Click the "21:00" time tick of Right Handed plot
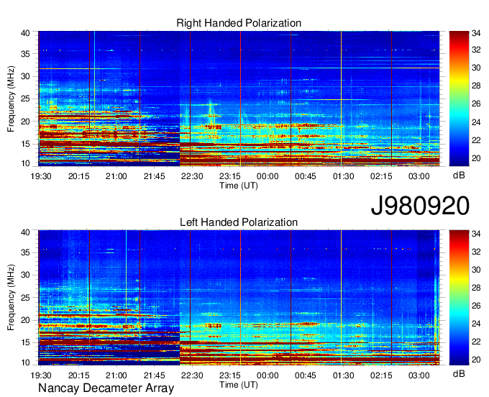489x397 pixels. point(116,176)
